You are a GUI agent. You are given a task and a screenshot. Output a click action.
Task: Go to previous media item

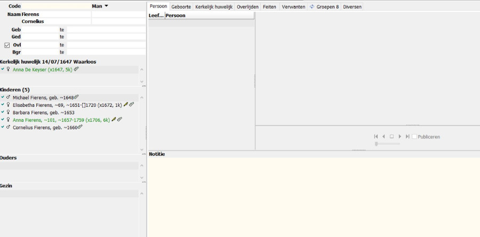(x=383, y=137)
